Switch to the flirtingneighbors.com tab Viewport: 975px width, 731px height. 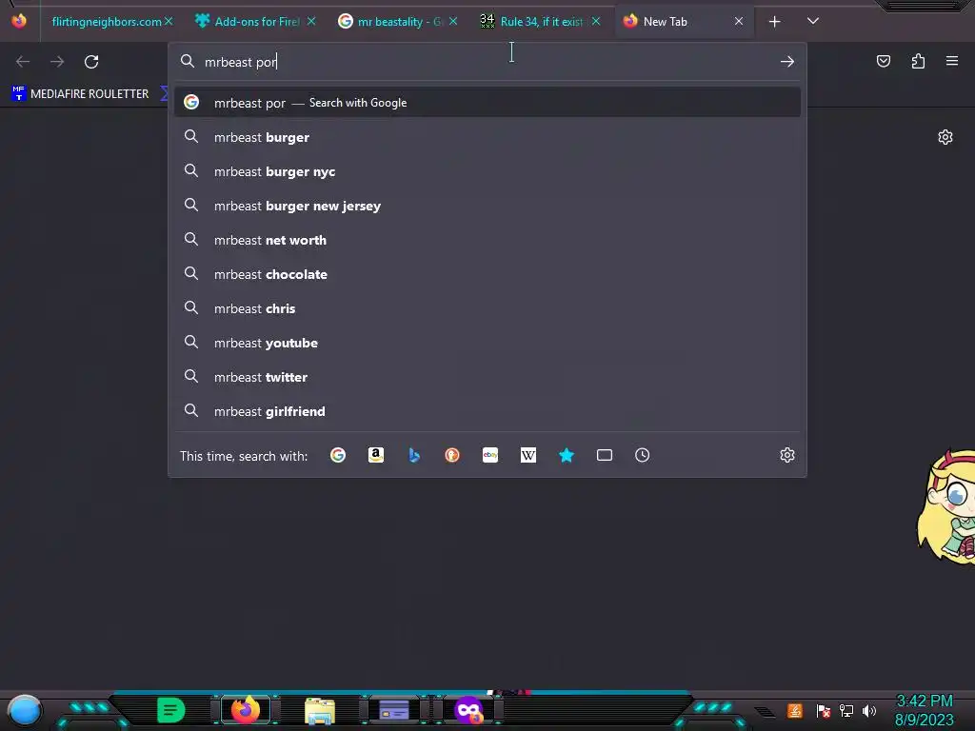tap(107, 22)
